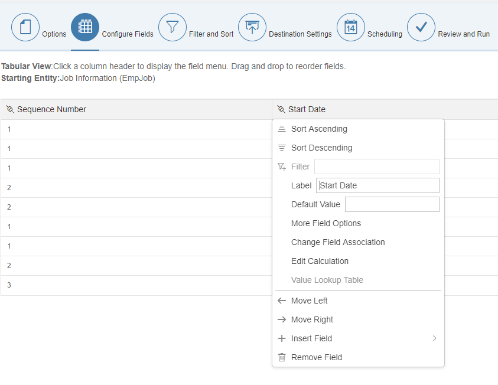Click the left arrow icon for Move Left
Screen dimensions: 498x385
(282, 301)
